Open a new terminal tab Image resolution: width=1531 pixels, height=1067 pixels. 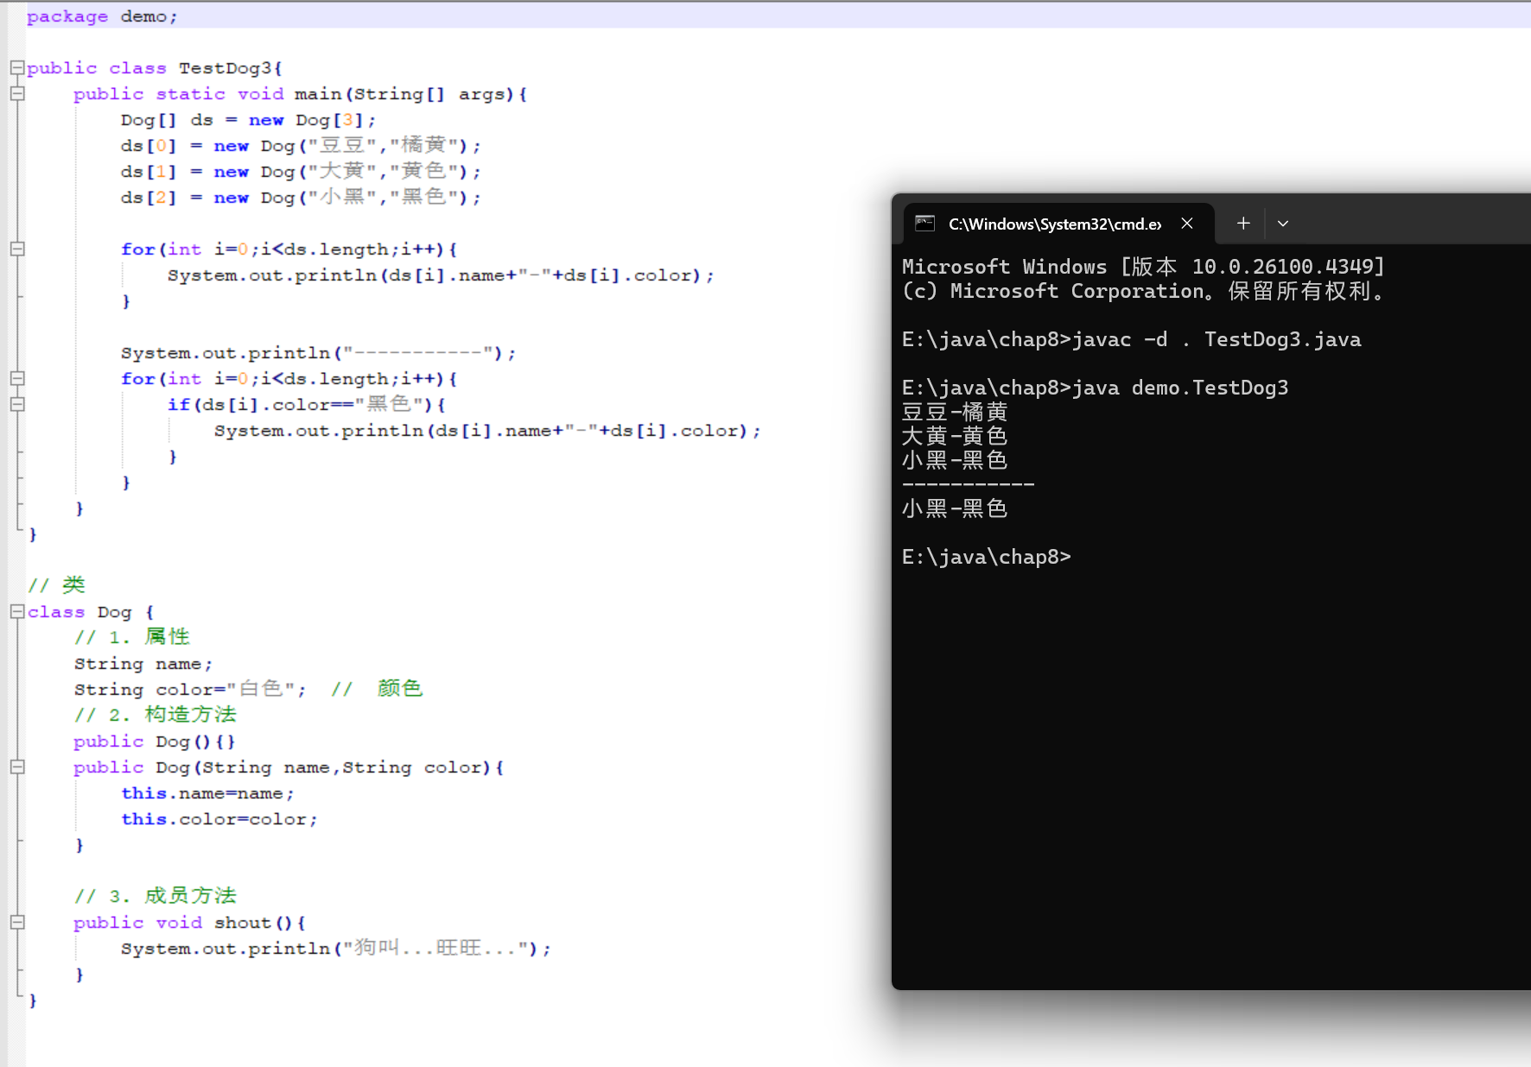(1242, 223)
